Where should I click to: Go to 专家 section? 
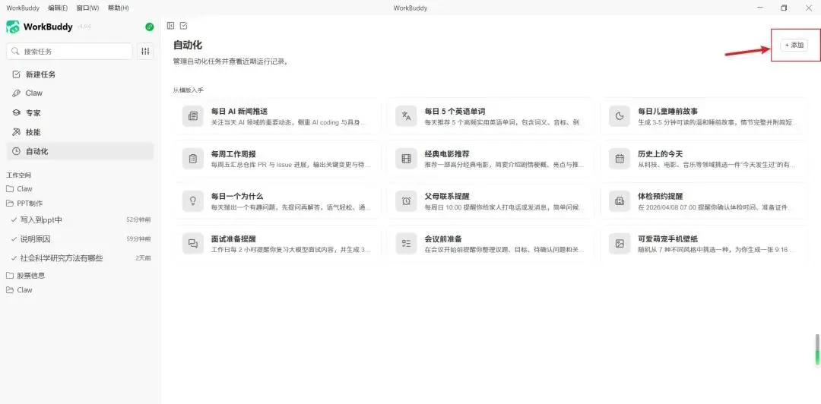80,112
